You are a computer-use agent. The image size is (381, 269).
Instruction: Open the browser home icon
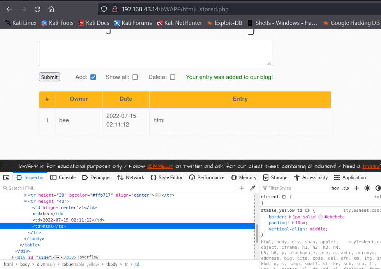click(x=51, y=9)
